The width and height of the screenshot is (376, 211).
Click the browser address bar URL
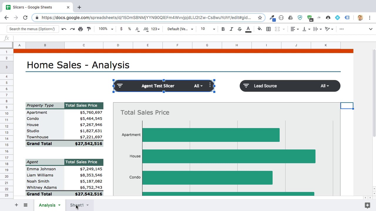(146, 18)
